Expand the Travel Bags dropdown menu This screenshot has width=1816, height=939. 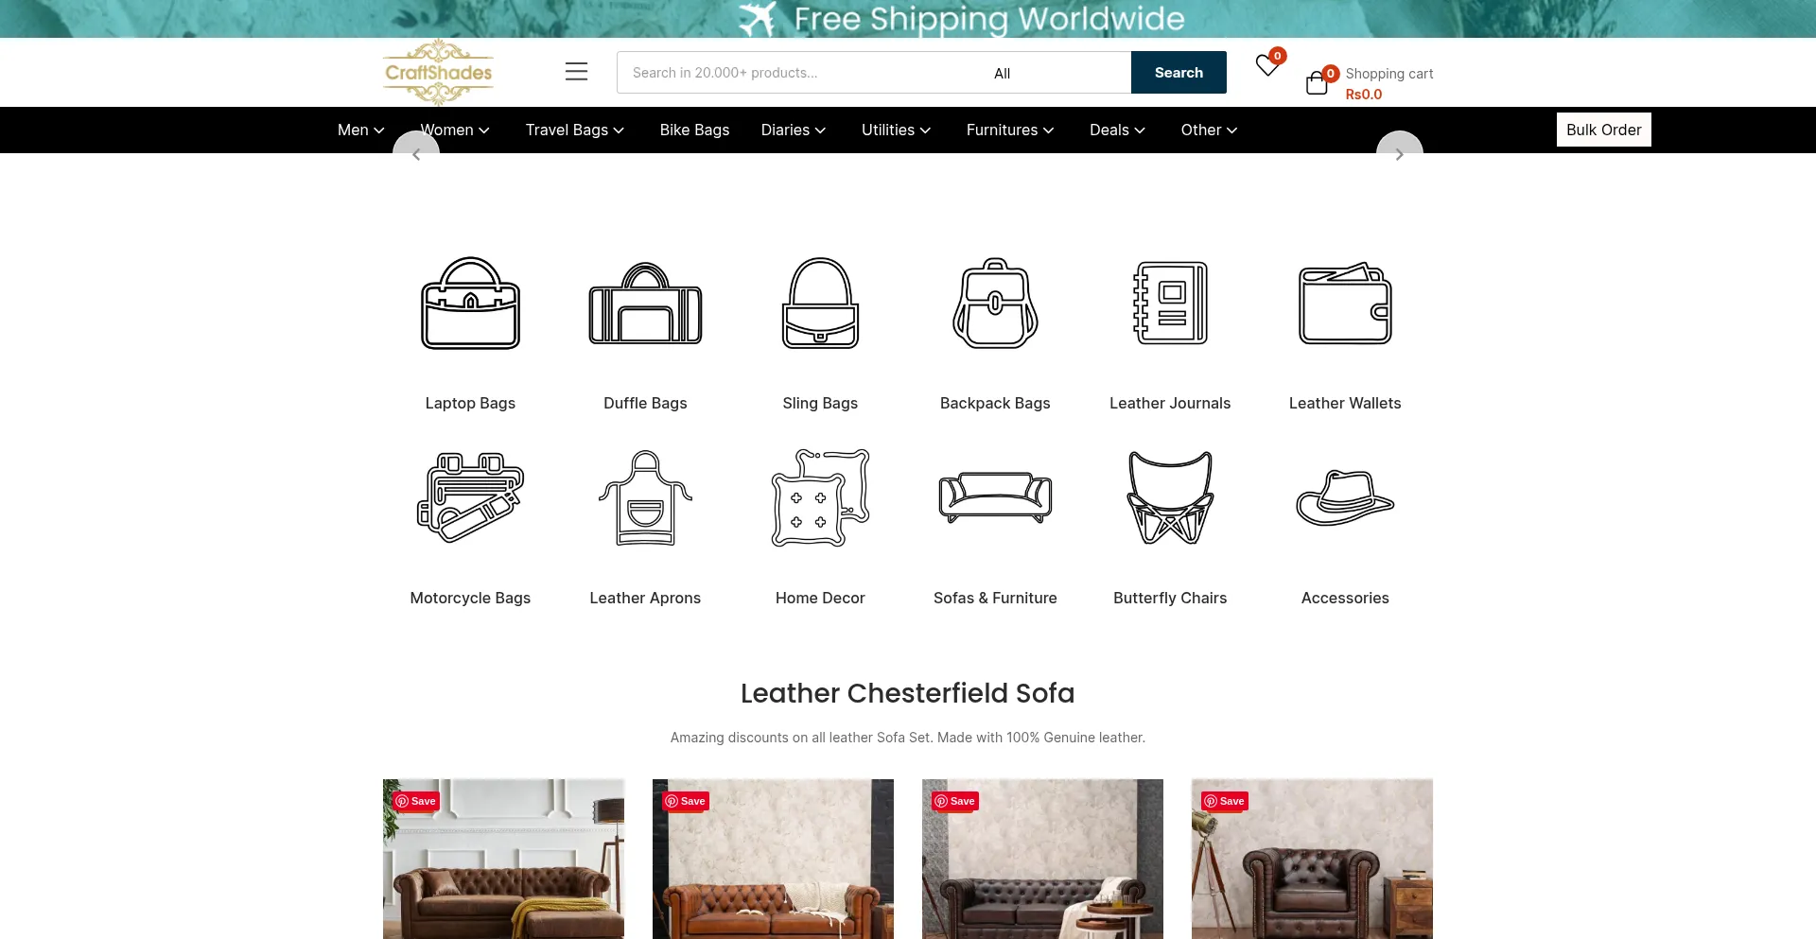(575, 130)
